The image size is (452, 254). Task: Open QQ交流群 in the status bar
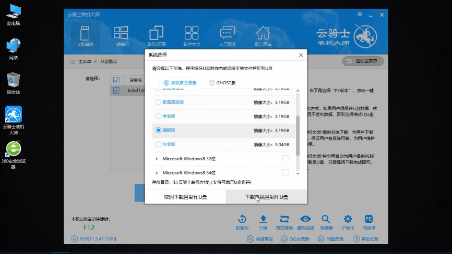pyautogui.click(x=295, y=239)
